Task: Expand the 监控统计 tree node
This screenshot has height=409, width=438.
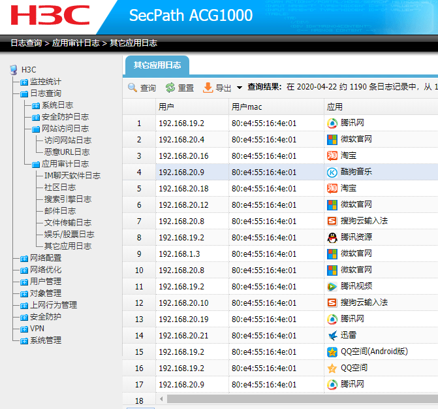Action: click(24, 82)
